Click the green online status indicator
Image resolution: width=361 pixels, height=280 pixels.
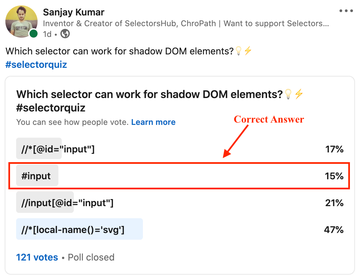tap(34, 34)
